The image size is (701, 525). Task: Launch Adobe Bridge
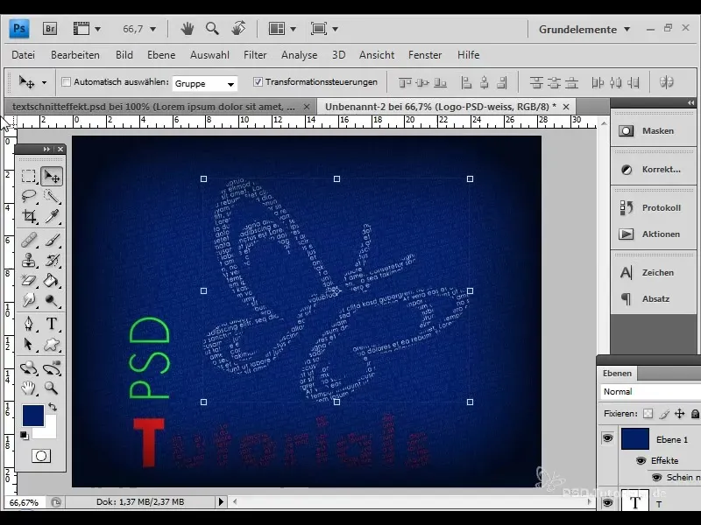[x=50, y=29]
